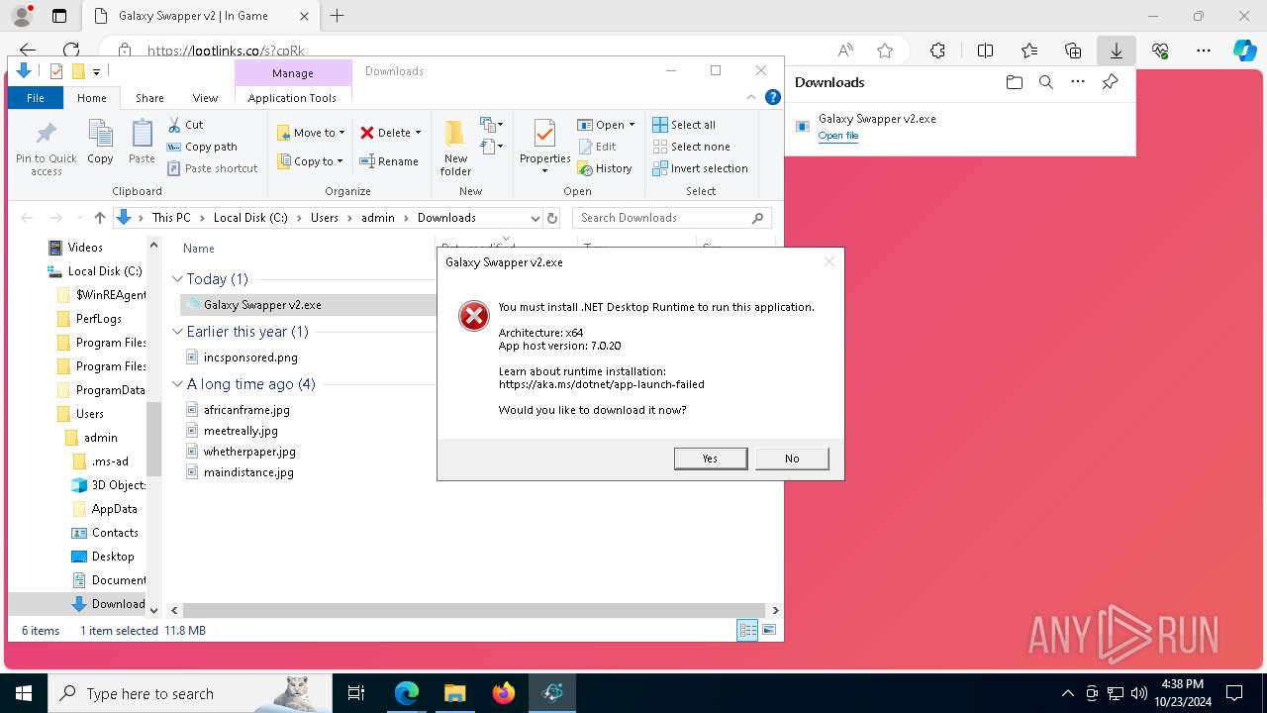This screenshot has height=713, width=1267.
Task: Switch to Large icons view icon
Action: tap(769, 630)
